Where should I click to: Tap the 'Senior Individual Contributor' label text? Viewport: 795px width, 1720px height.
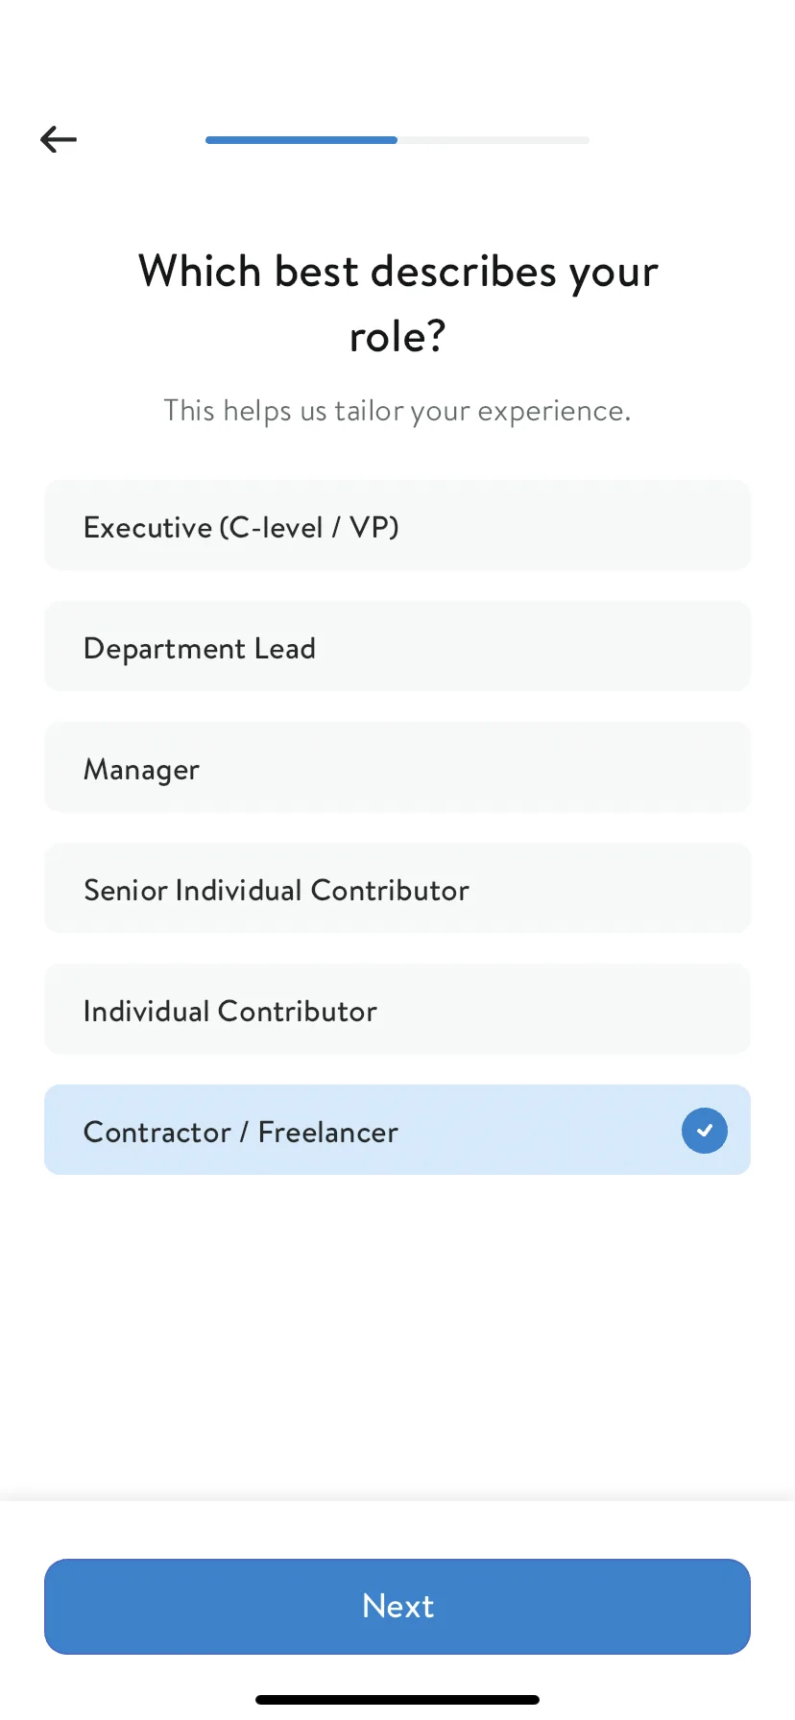point(277,890)
